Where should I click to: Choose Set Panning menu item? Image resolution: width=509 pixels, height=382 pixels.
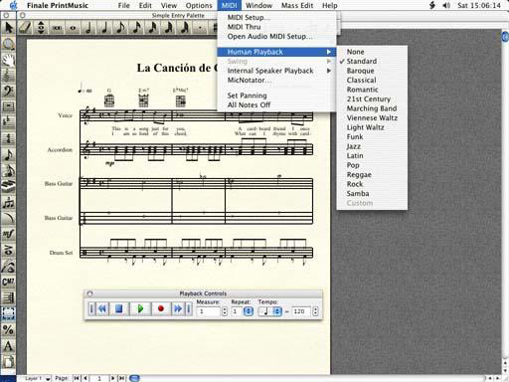point(276,95)
